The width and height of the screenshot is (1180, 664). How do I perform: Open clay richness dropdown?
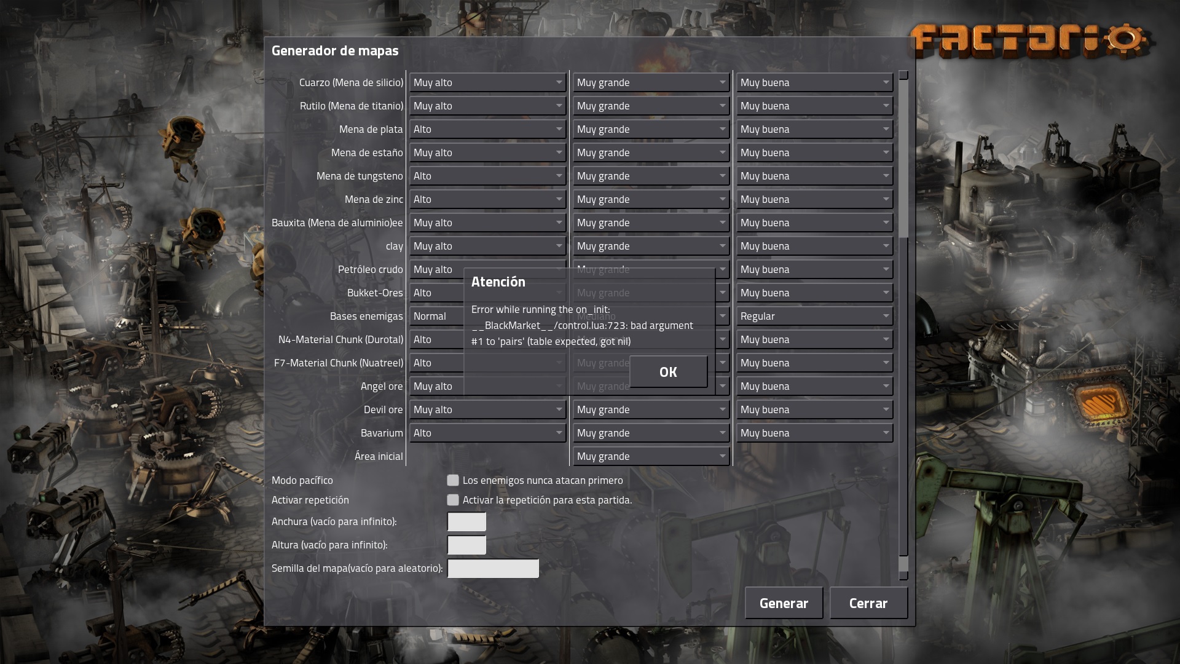815,246
